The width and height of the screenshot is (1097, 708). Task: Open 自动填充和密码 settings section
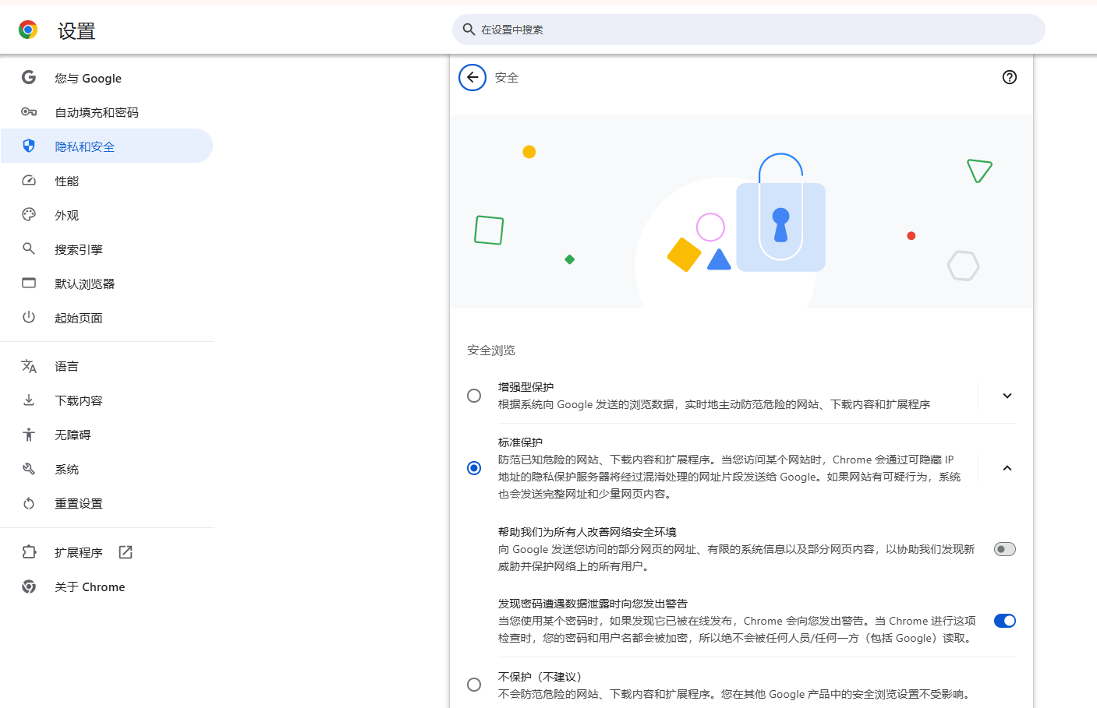107,112
